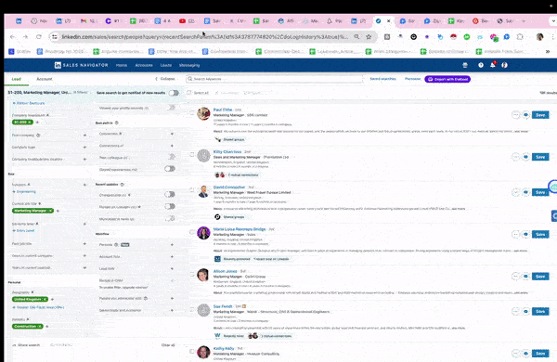Click the browser back arrow
This screenshot has height=362, width=557.
coord(13,36)
